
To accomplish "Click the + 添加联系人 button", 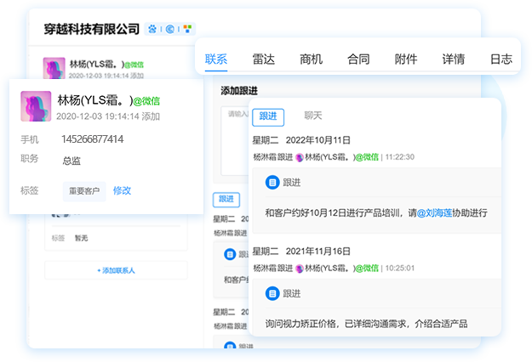I will (x=116, y=270).
